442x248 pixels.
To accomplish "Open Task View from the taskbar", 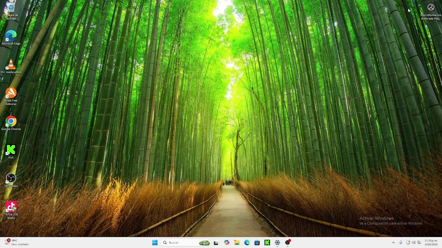I will (x=216, y=242).
